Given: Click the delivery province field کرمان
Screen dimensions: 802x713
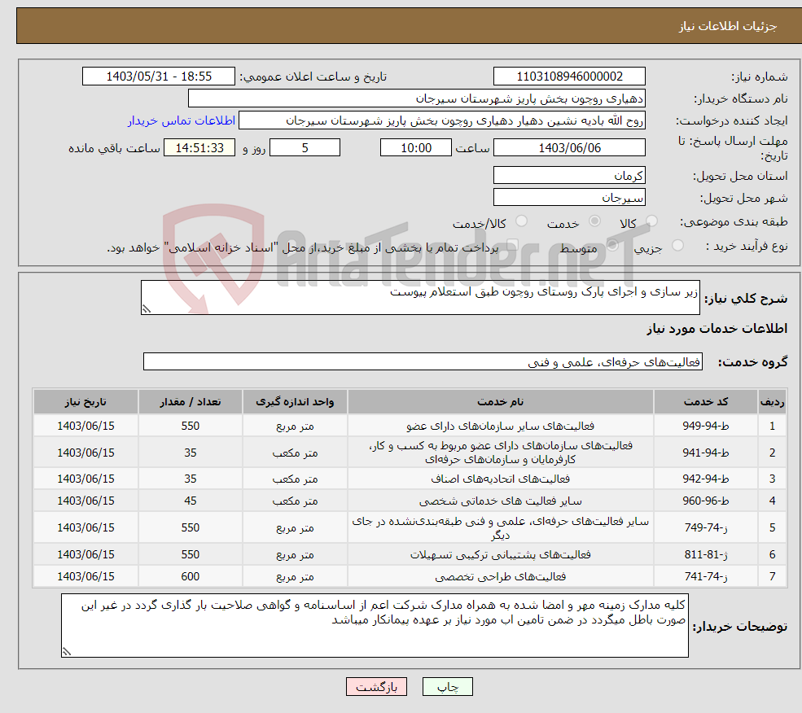Looking at the screenshot, I should click(x=569, y=176).
